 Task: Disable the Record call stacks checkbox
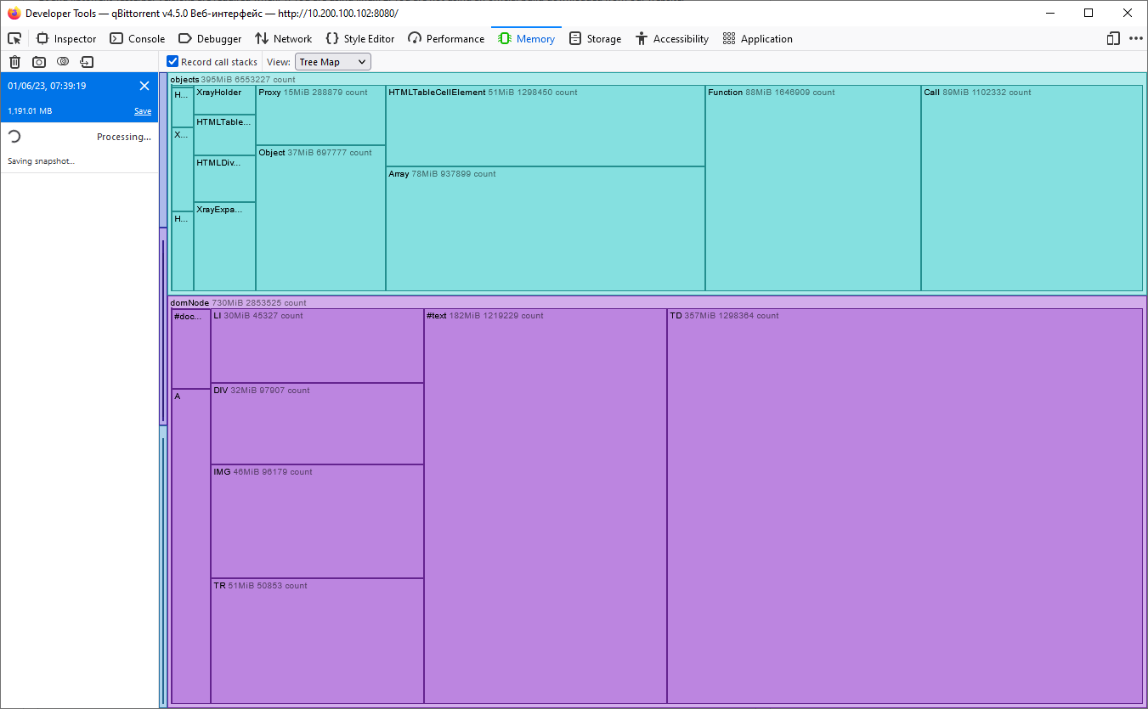[172, 61]
